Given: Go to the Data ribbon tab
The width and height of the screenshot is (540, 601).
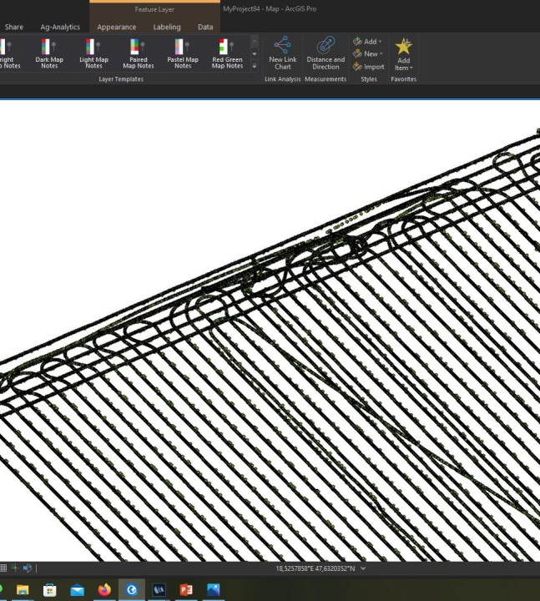Looking at the screenshot, I should (x=205, y=27).
